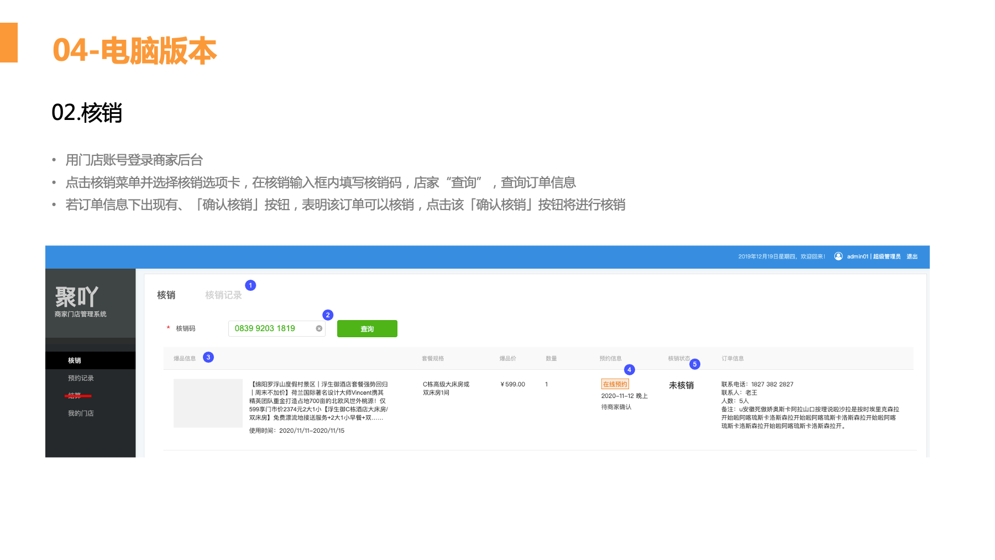This screenshot has width=995, height=560.
Task: Click the product thumbnail image placeholder
Action: 208,403
